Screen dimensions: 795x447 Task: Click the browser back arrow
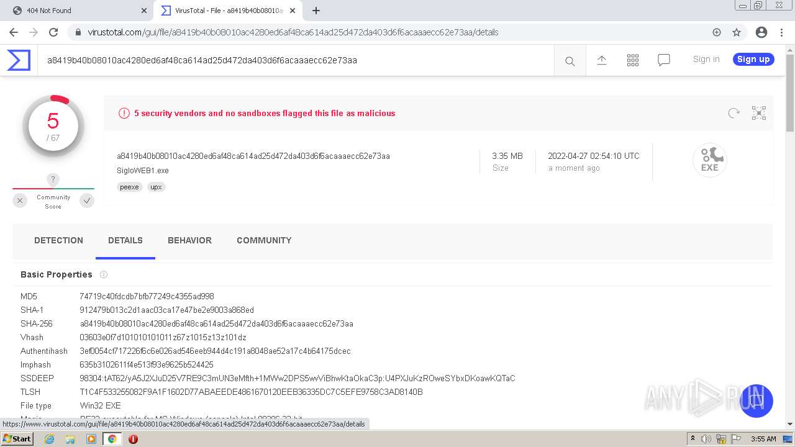click(x=13, y=32)
